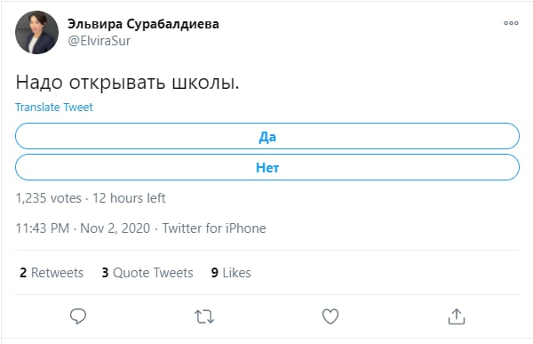This screenshot has width=533, height=344.
Task: Click the Twitter for iPhone source link
Action: click(x=214, y=228)
